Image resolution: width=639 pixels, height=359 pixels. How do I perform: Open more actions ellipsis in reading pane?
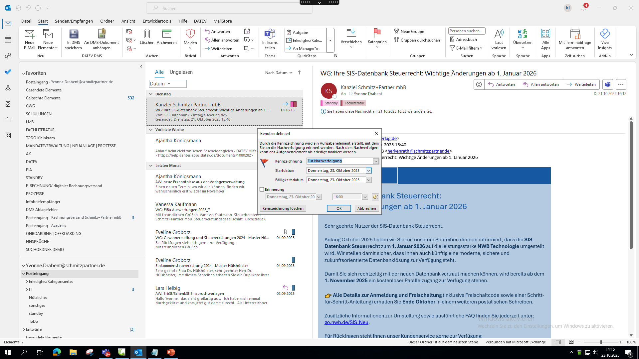click(621, 84)
